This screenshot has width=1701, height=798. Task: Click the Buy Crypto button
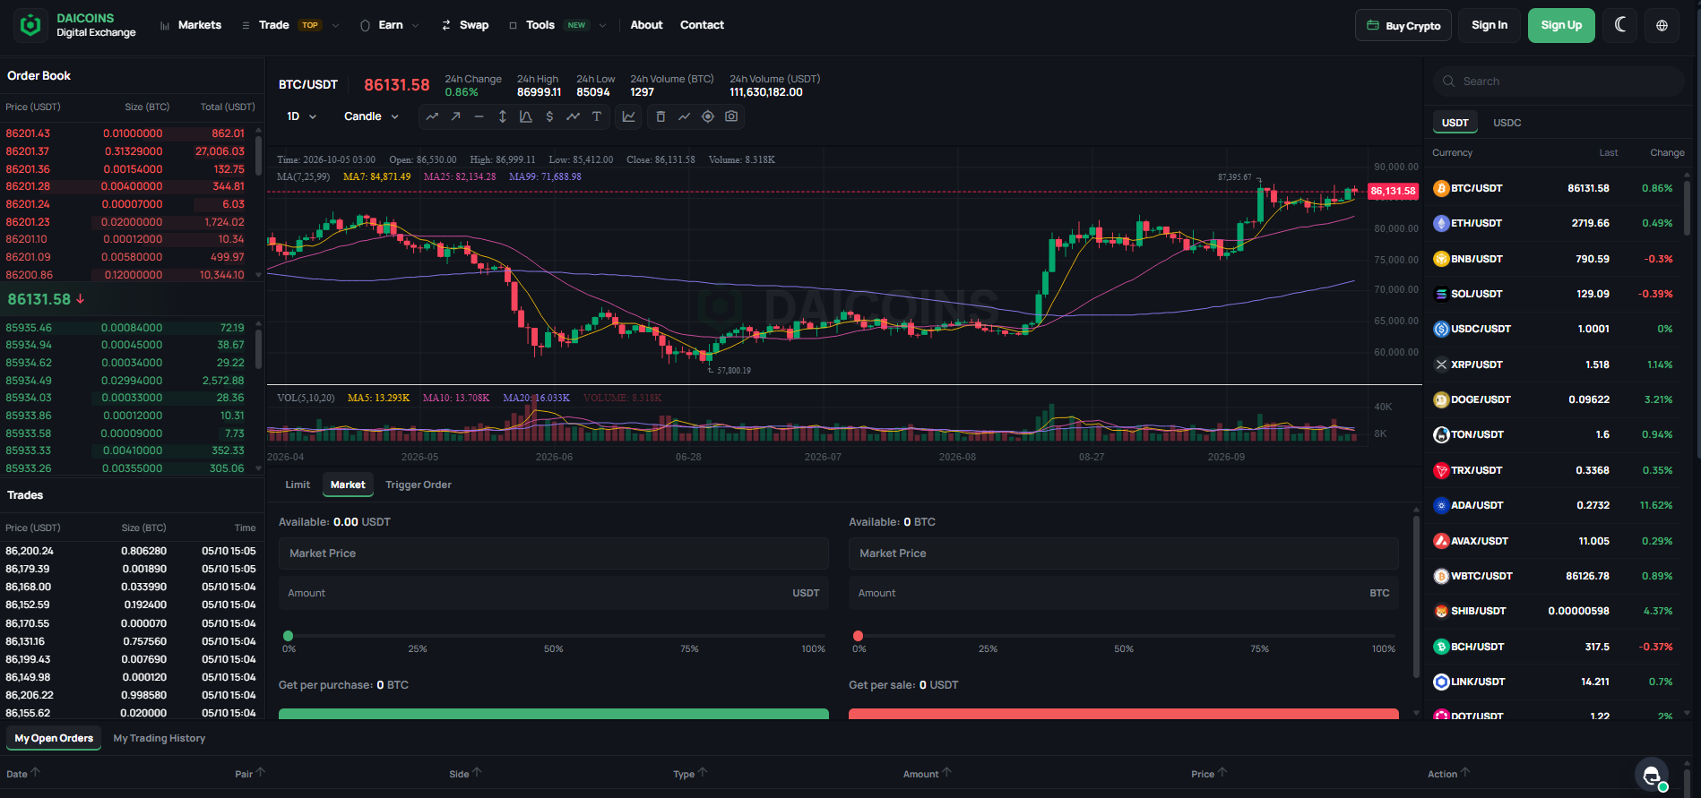pos(1403,25)
